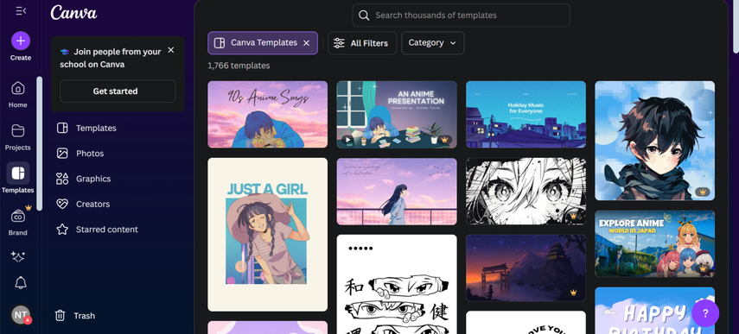Open the black-and-white manga eyes template
739x334 pixels.
coord(526,191)
